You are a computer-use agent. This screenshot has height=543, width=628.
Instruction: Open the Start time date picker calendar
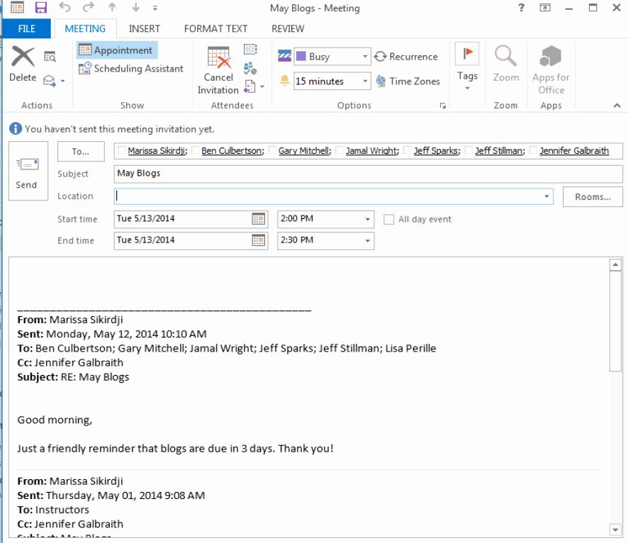(258, 218)
